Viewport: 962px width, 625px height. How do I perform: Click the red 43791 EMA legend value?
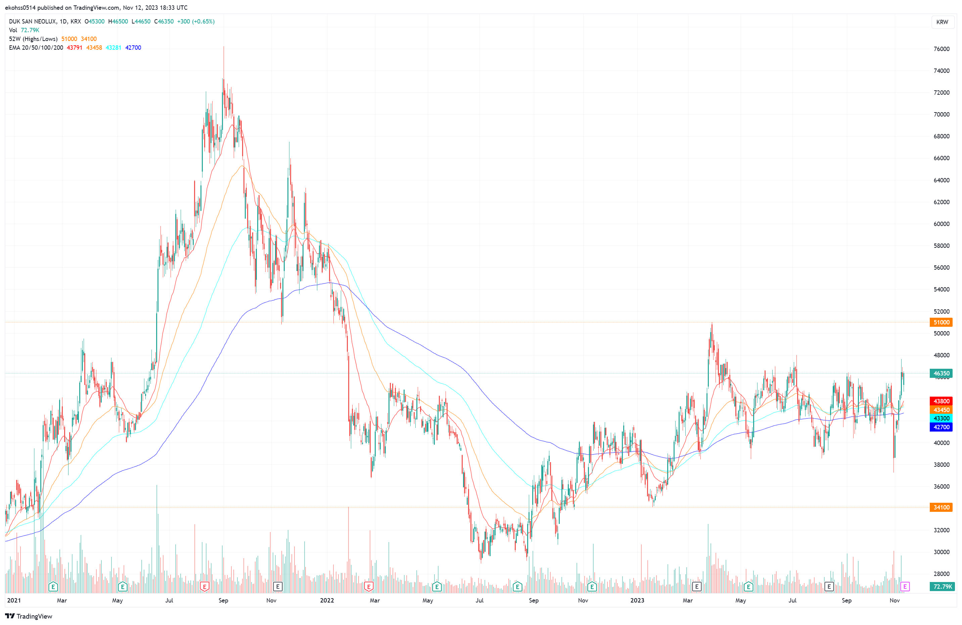point(74,48)
